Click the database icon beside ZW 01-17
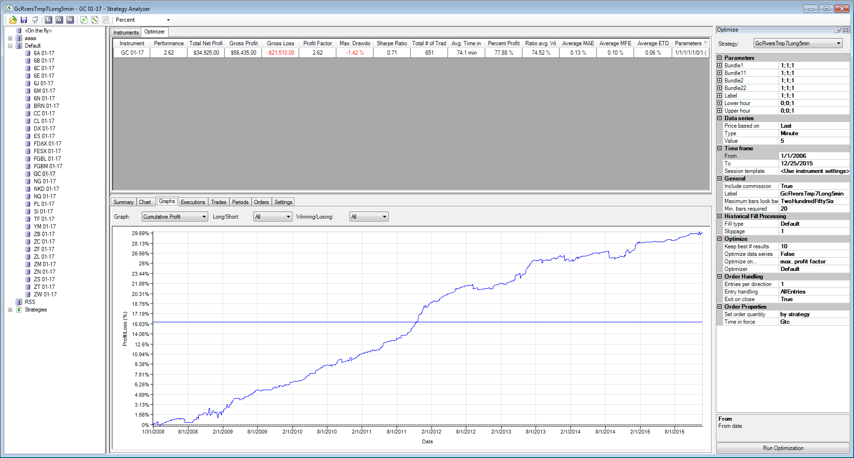Image resolution: width=854 pixels, height=458 pixels. click(28, 294)
